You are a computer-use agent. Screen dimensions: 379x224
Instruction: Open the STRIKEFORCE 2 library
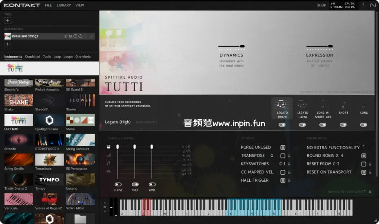pyautogui.click(x=49, y=140)
